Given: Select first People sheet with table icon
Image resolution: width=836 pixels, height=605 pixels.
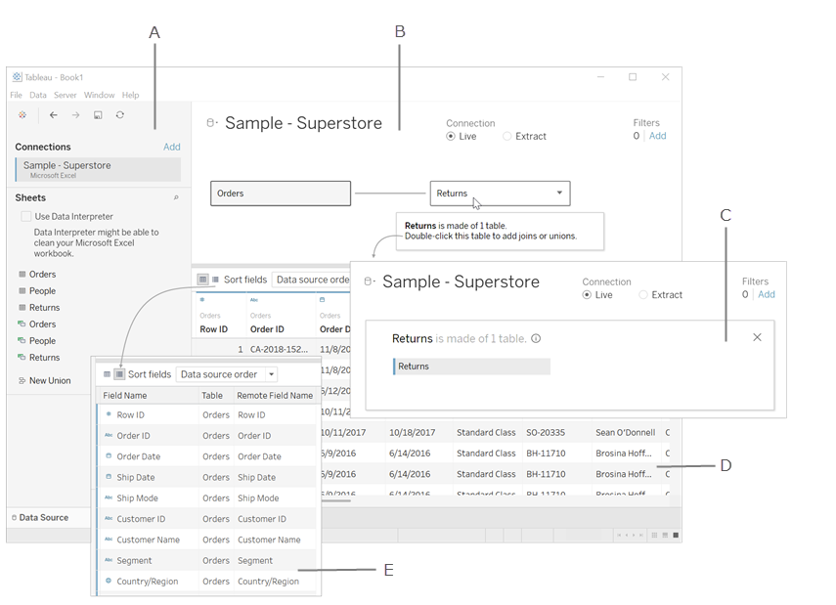Looking at the screenshot, I should 37,290.
